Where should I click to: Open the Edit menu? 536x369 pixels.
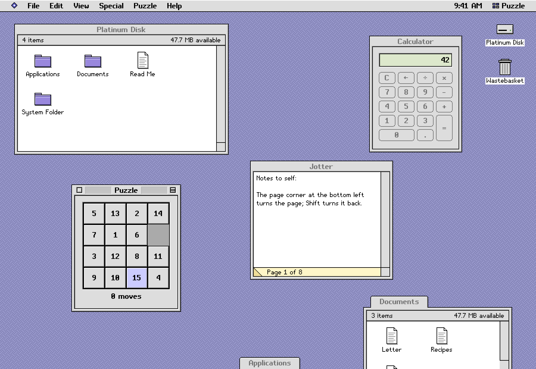coord(56,6)
